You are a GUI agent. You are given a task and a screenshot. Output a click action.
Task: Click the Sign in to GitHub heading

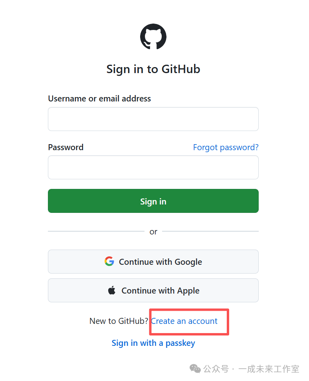pyautogui.click(x=153, y=69)
